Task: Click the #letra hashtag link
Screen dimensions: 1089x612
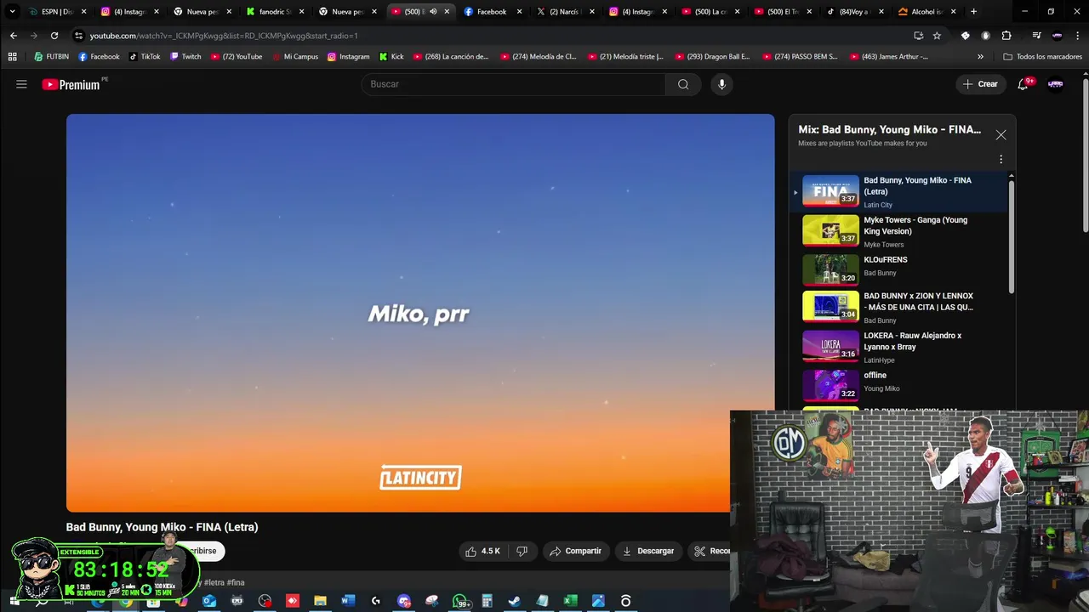Action: click(x=214, y=582)
